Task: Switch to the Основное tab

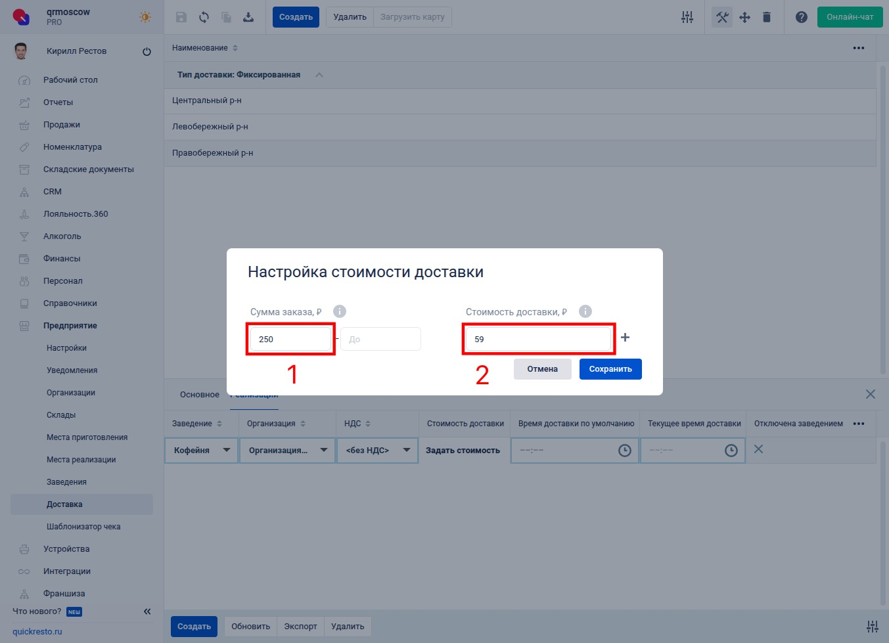Action: click(199, 395)
